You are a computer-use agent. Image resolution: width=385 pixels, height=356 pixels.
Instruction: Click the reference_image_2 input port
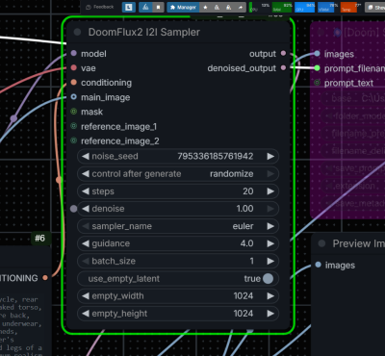coord(74,140)
